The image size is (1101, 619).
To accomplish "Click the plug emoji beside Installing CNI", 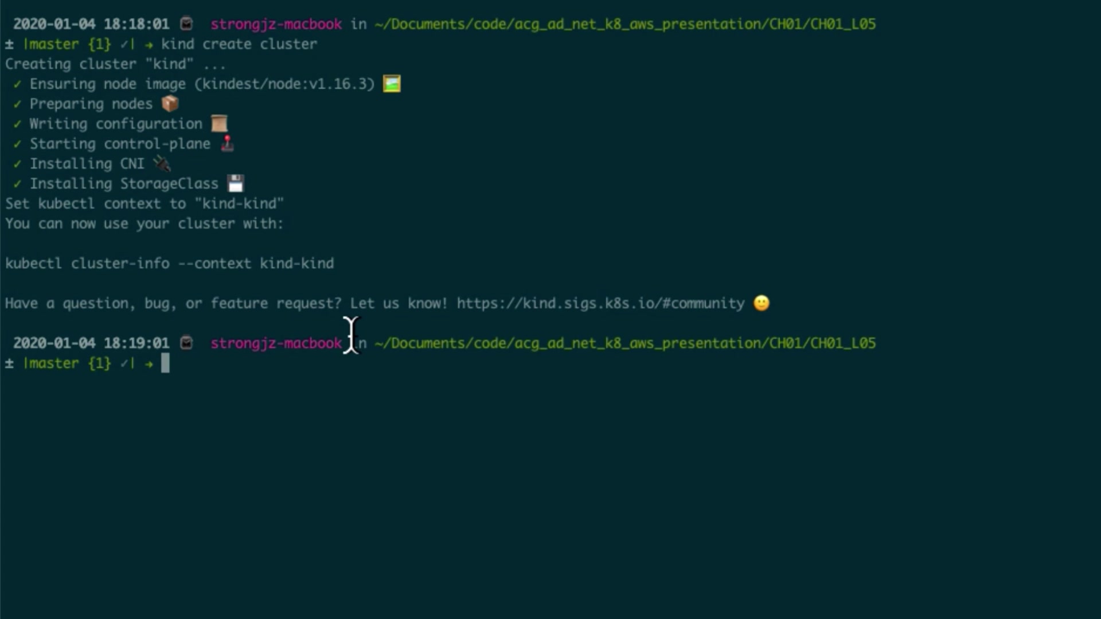I will [x=162, y=164].
